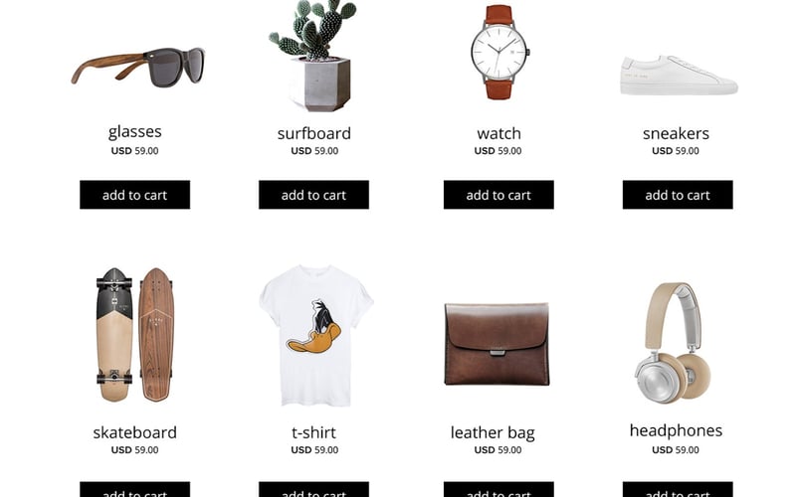Open the cactus plant product photo
796x497 pixels.
click(313, 56)
